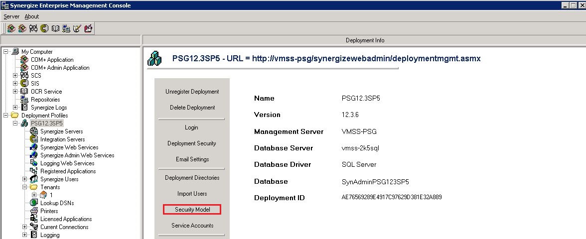586x239 pixels.
Task: Collapse the Deployment Profiles node
Action: click(x=6, y=116)
